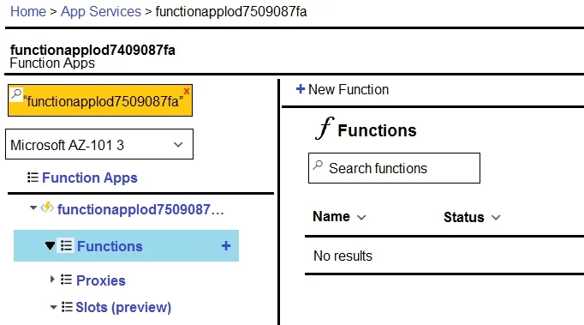Toggle the Status column sort chevron
Image resolution: width=584 pixels, height=325 pixels.
496,218
